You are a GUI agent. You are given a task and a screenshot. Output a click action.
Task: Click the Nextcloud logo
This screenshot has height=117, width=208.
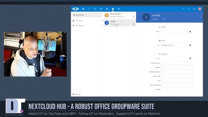(76, 9)
